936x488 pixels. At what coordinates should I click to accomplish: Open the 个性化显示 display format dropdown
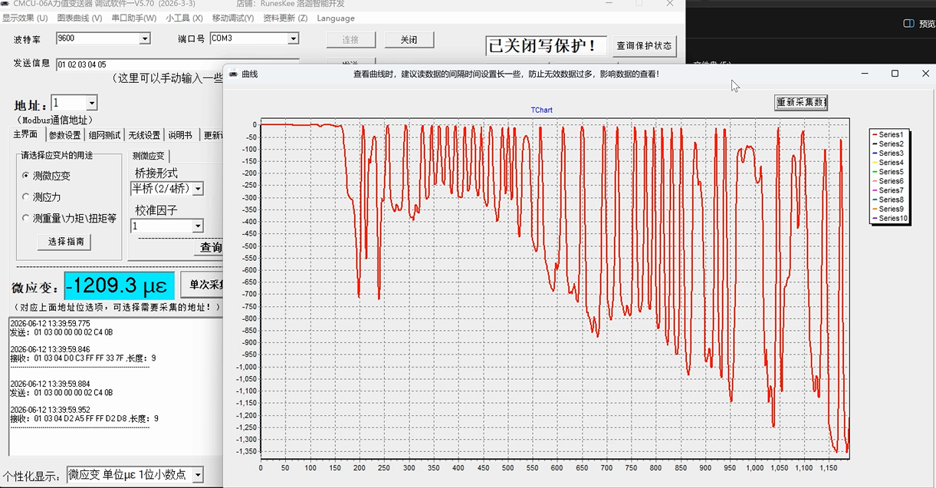click(198, 475)
